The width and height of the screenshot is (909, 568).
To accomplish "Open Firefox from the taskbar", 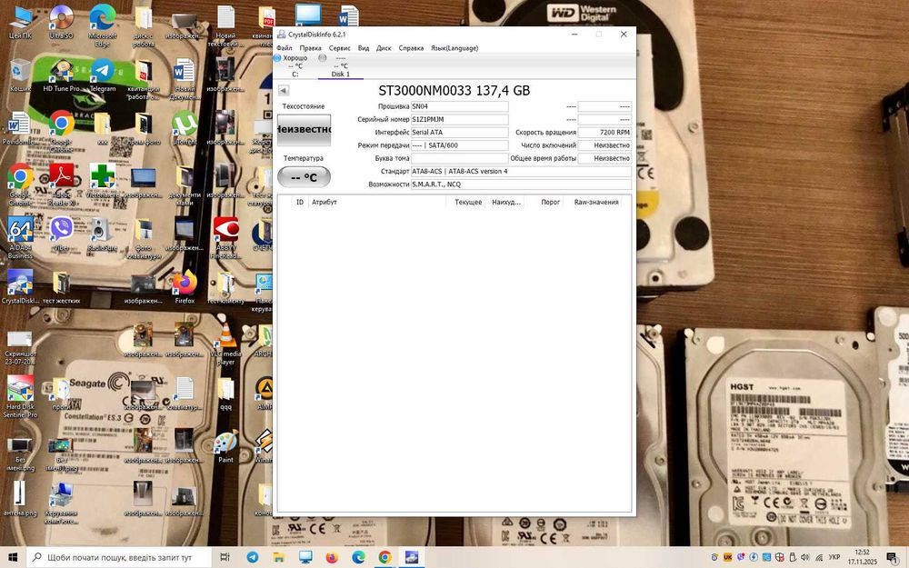I will [x=332, y=557].
